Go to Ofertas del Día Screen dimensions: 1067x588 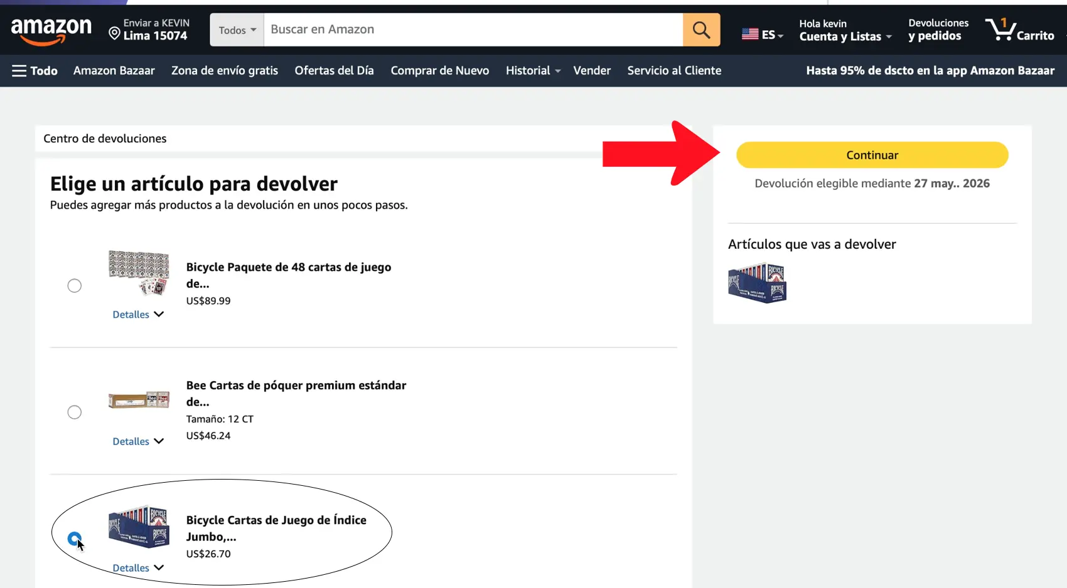tap(335, 71)
